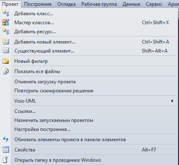The width and height of the screenshot is (179, 165).
Task: Open the Сервис menu
Action: [x=154, y=4]
